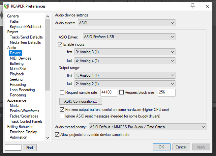Open the Audio thread priority dropdown

coord(147,127)
